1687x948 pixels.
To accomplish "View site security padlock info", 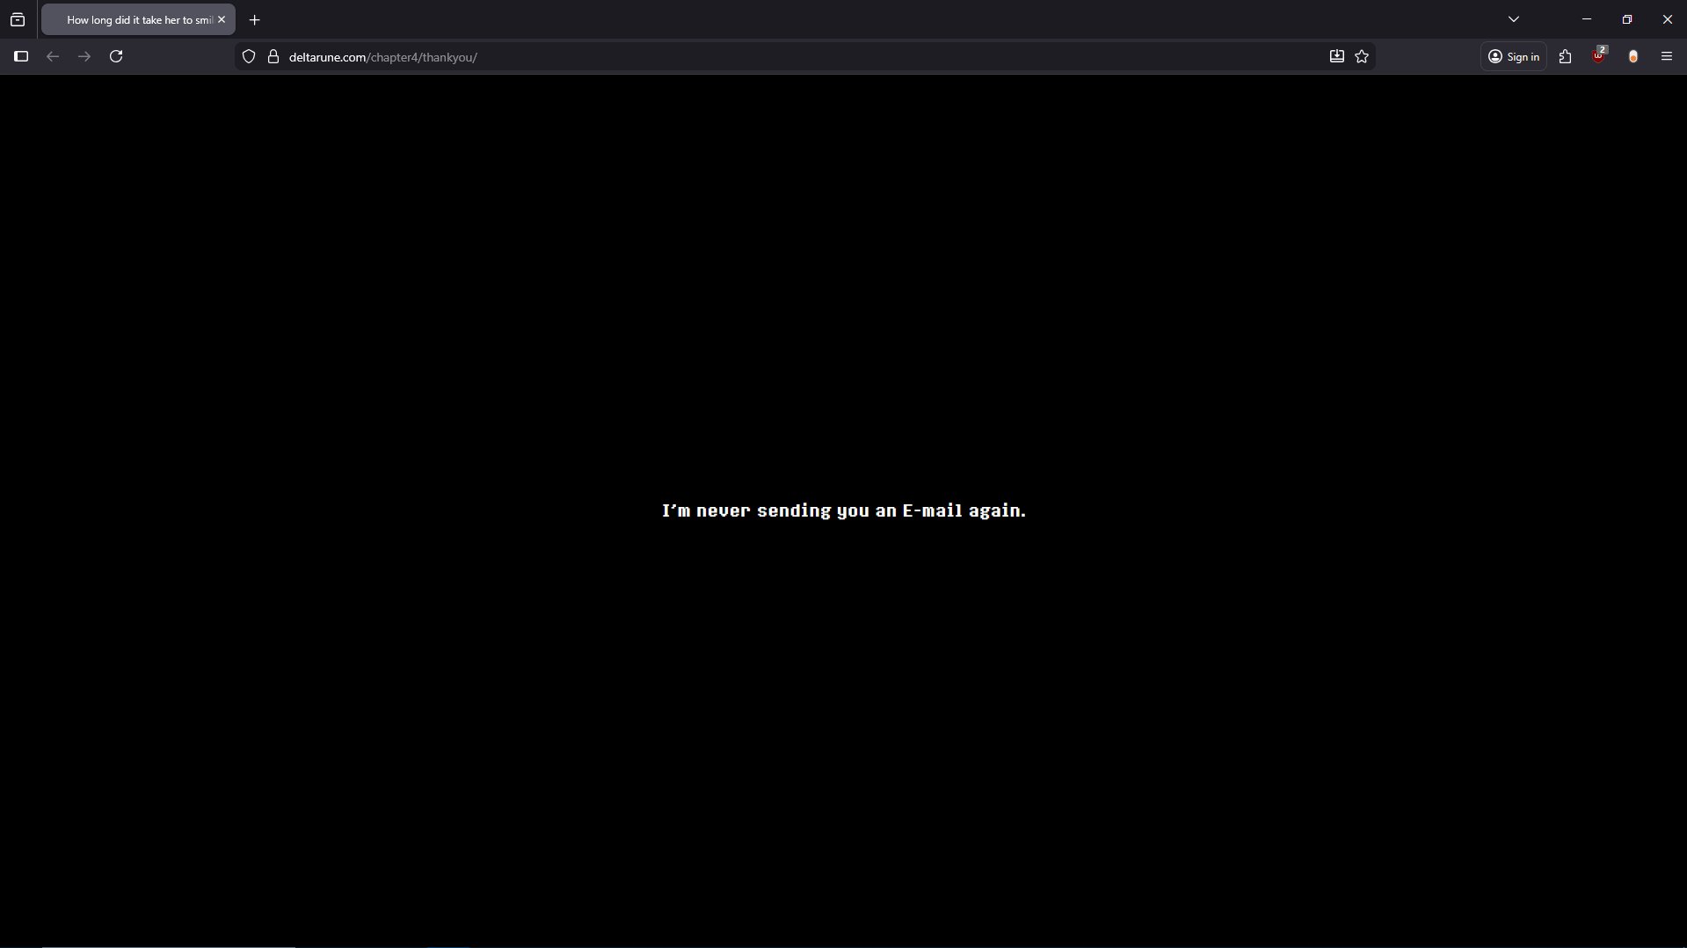I will pyautogui.click(x=273, y=56).
